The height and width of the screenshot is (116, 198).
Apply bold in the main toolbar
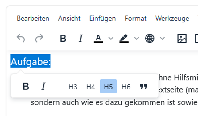point(63,38)
